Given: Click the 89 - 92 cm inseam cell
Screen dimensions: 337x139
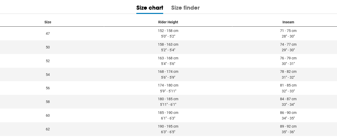Looking at the screenshot, I should point(288,129).
